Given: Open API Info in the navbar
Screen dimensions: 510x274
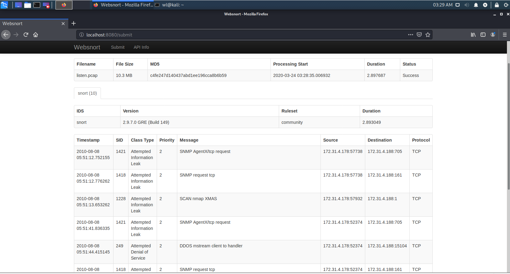Looking at the screenshot, I should tap(141, 47).
